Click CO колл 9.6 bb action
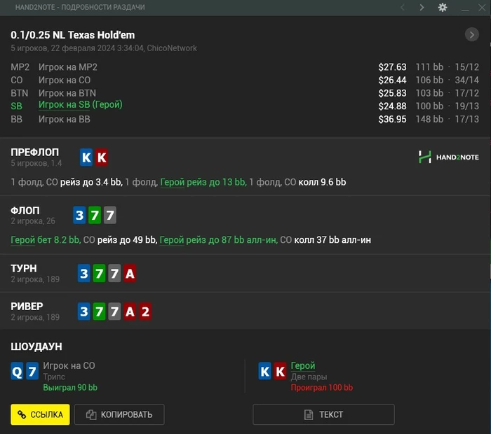Viewport: 491px width, 434px height. click(x=315, y=182)
